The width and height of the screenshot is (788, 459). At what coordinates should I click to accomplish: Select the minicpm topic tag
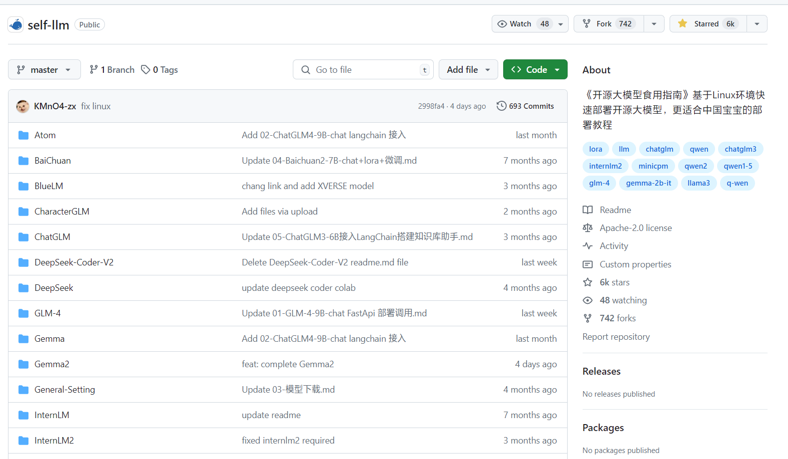(653, 166)
